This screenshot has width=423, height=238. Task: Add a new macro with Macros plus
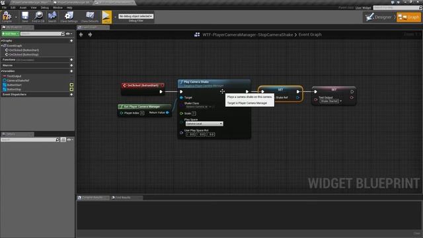click(71, 65)
